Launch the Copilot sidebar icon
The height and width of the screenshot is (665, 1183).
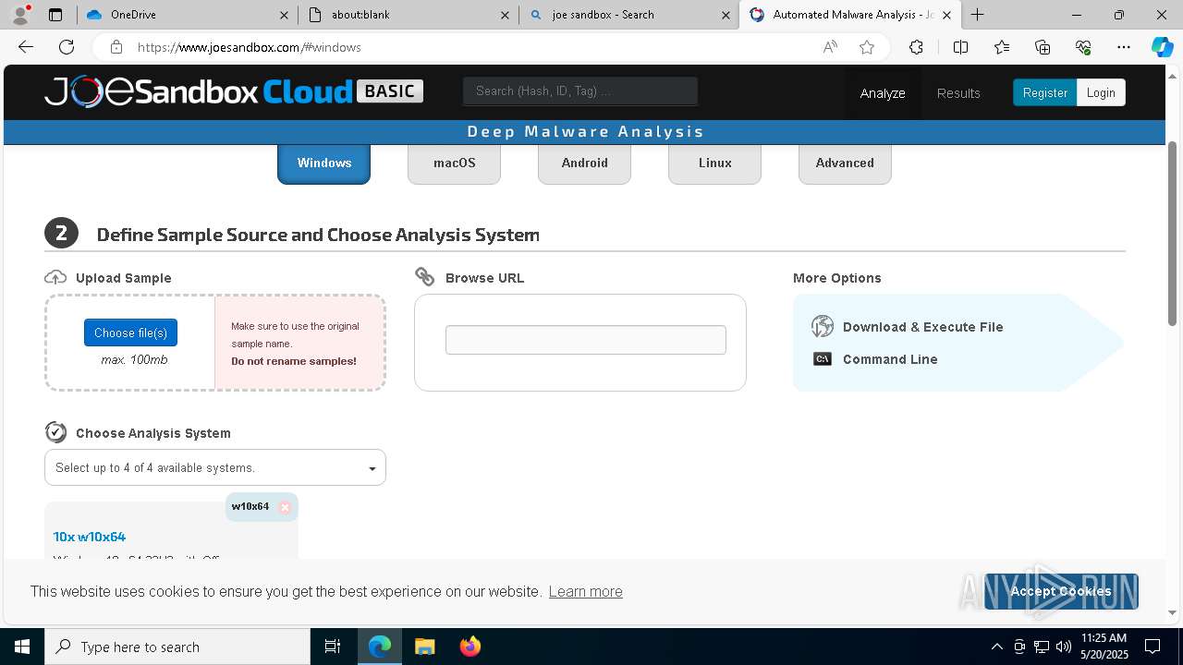(1162, 47)
